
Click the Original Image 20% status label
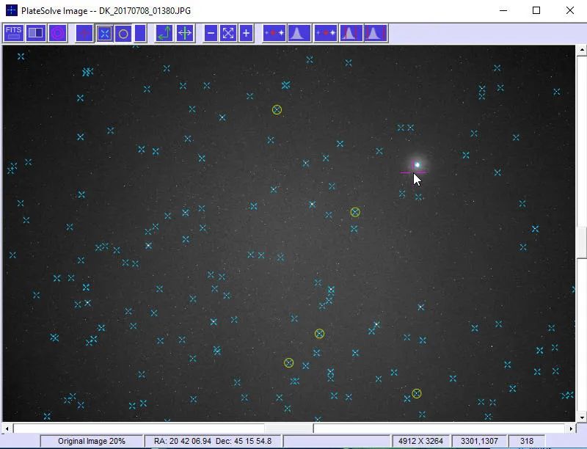coord(92,441)
